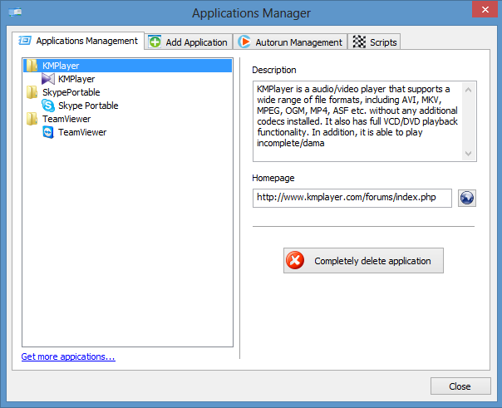Click inside the Description text box

(x=357, y=121)
